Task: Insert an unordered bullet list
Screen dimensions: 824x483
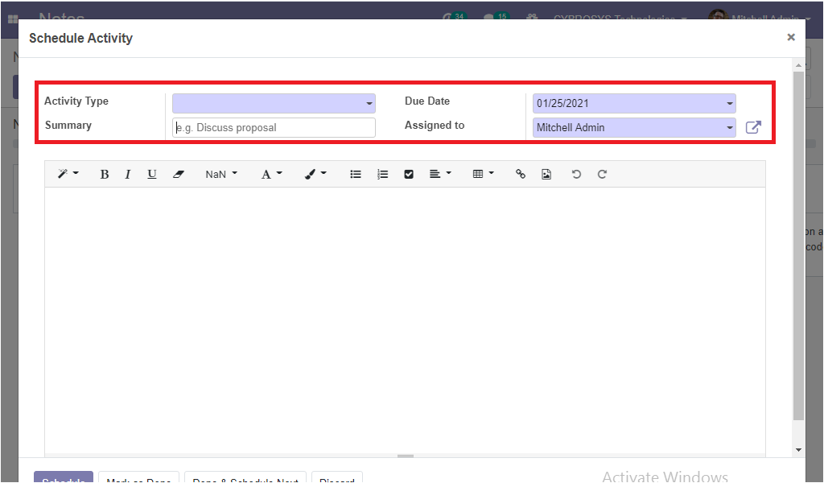Action: 356,174
